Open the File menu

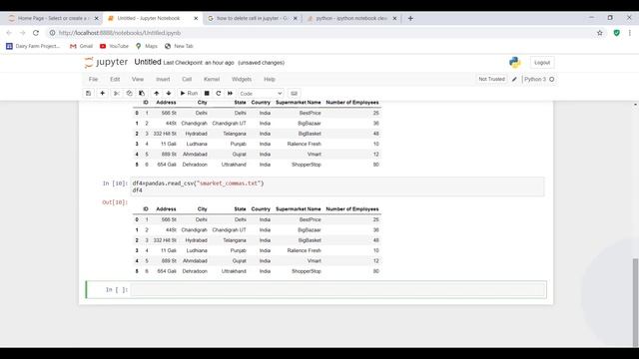pyautogui.click(x=93, y=79)
